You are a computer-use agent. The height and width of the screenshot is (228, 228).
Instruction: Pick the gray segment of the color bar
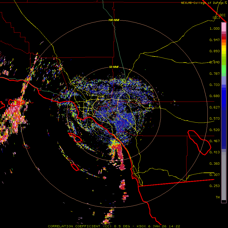(x=224, y=176)
